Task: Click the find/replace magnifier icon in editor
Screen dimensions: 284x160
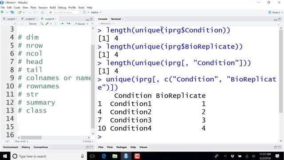Action: pos(42,24)
